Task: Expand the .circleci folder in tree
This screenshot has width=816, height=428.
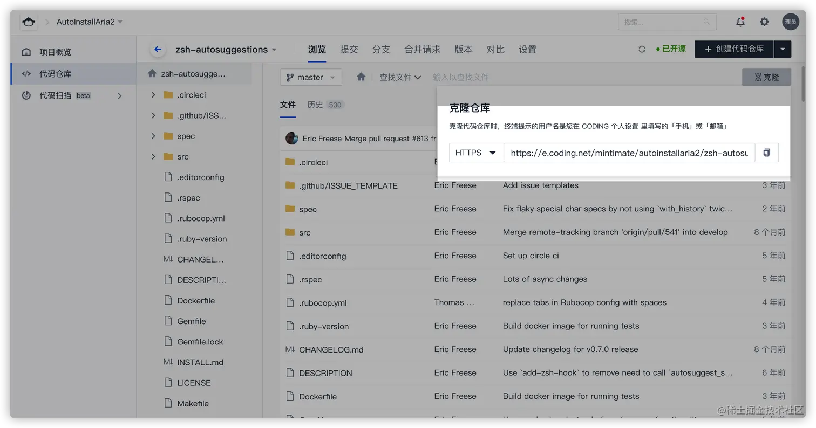Action: pos(154,95)
